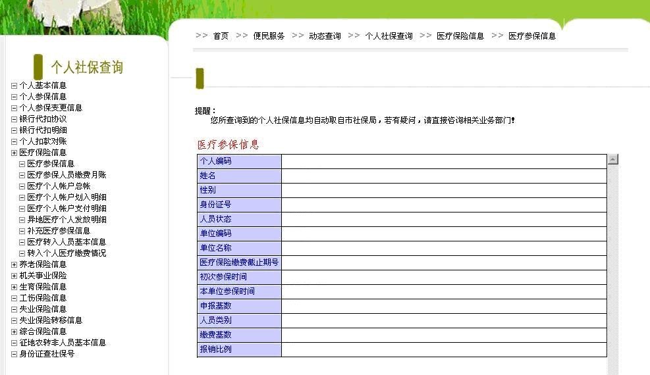
Task: Select 综合保险信息 in the sidebar
Action: 43,331
